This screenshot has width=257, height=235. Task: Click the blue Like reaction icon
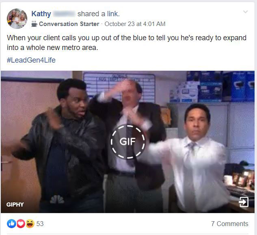click(11, 224)
